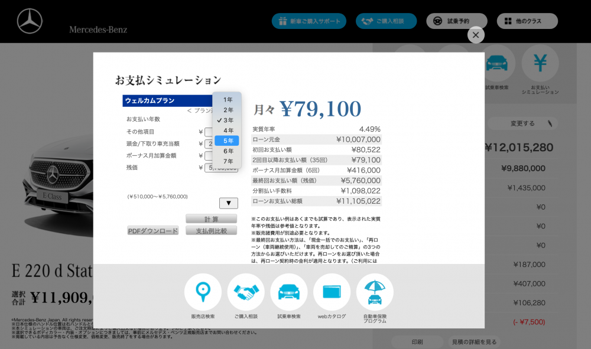Click 初回お支払い額 ¥80,522 row

coord(316,150)
